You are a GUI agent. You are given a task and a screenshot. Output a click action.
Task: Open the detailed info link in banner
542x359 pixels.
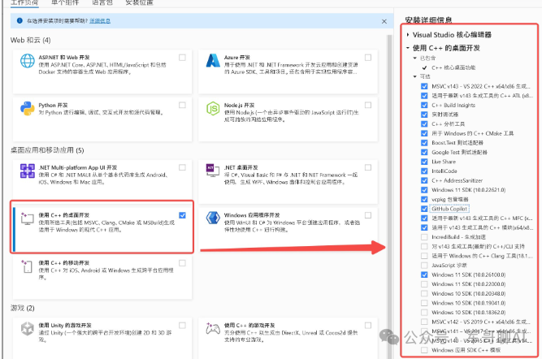pyautogui.click(x=100, y=21)
